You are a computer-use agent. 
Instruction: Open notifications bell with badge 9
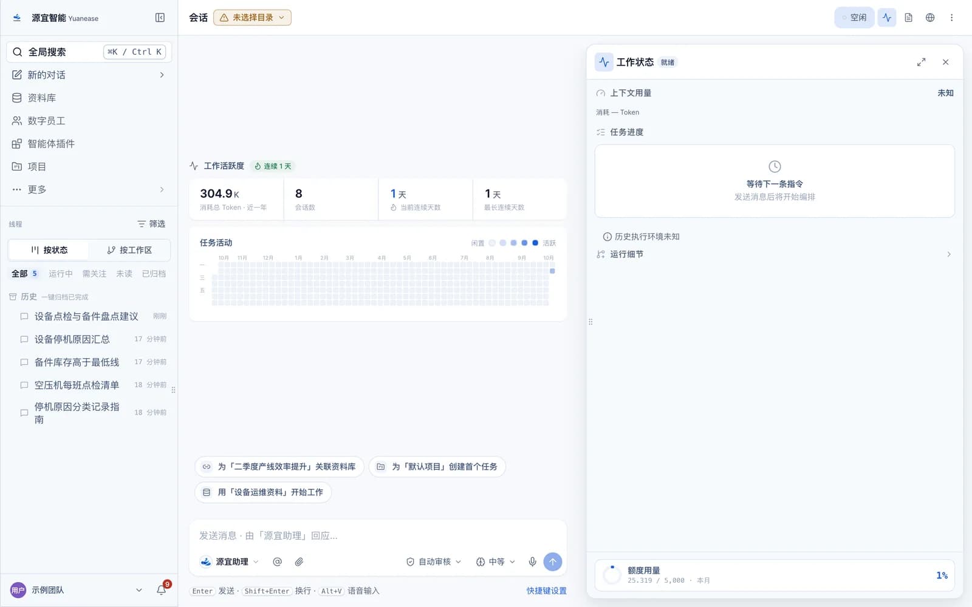coord(162,589)
